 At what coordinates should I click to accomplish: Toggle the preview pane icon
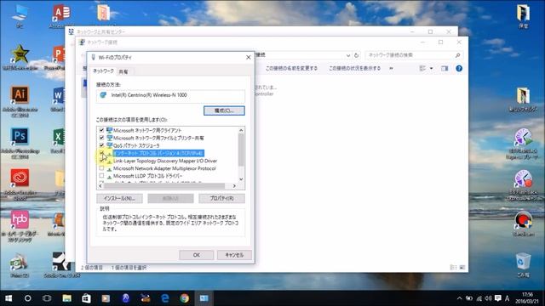(445, 68)
